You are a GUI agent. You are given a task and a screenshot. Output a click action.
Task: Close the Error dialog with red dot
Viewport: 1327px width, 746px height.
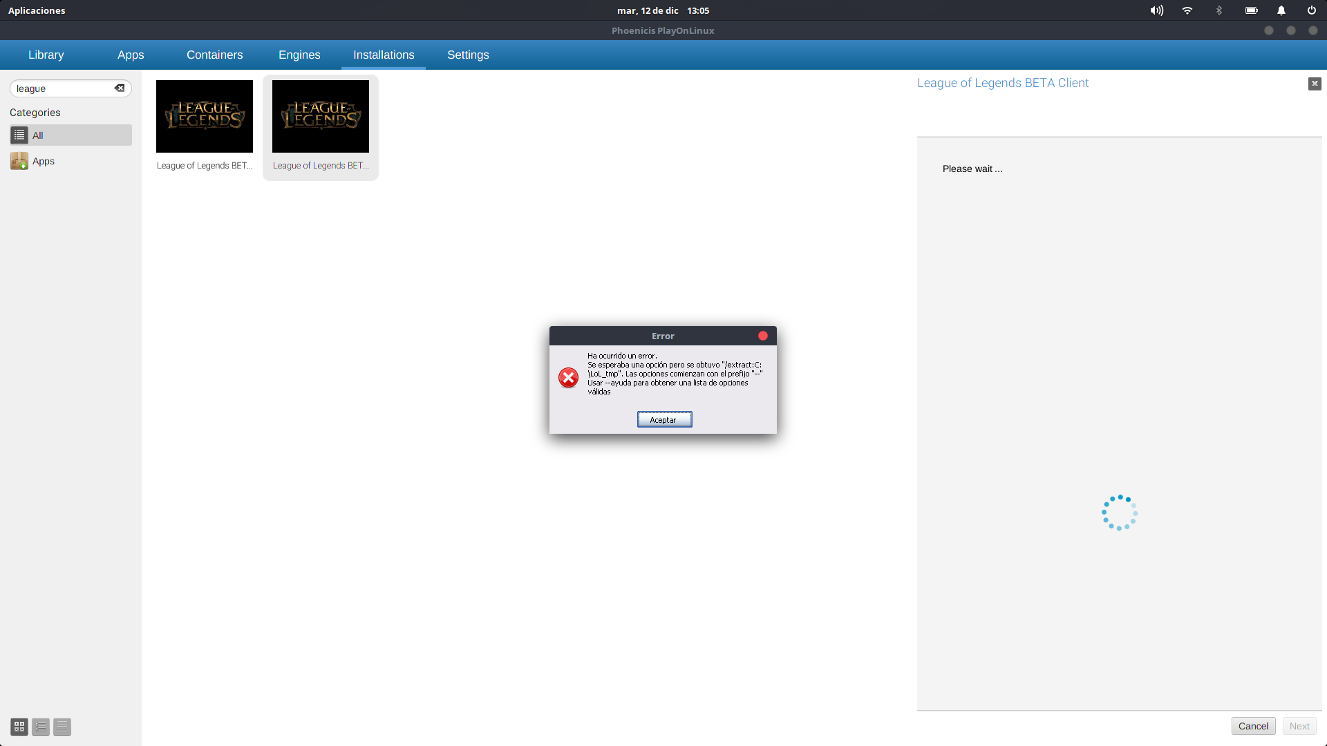click(763, 336)
